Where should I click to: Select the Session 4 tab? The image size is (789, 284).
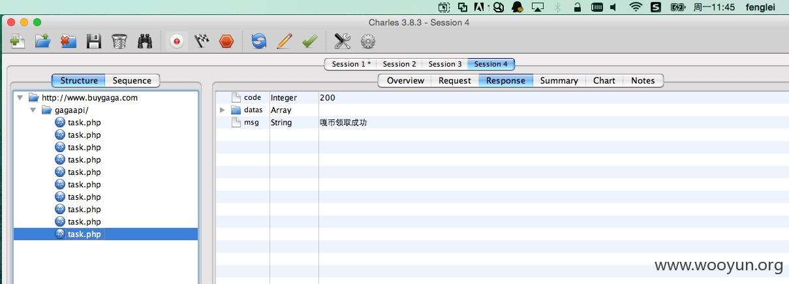[x=491, y=64]
